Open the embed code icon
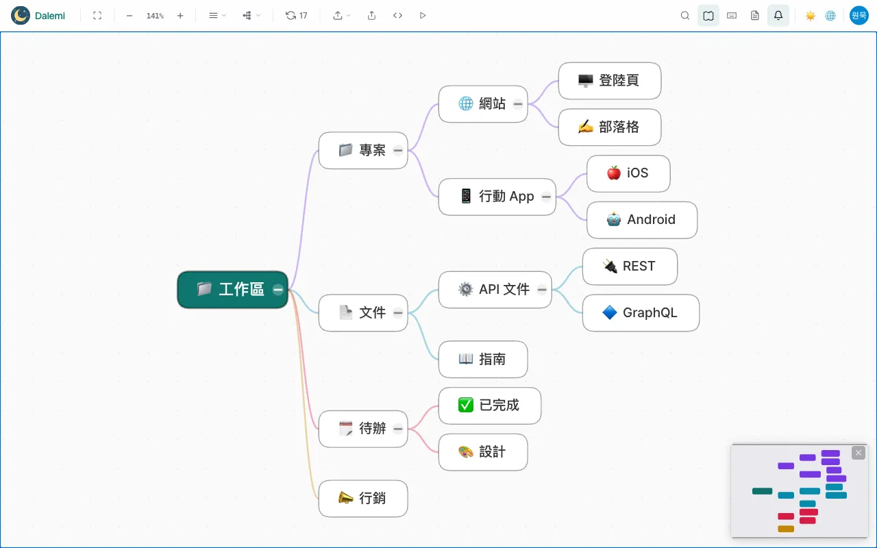The height and width of the screenshot is (548, 877). pos(397,15)
